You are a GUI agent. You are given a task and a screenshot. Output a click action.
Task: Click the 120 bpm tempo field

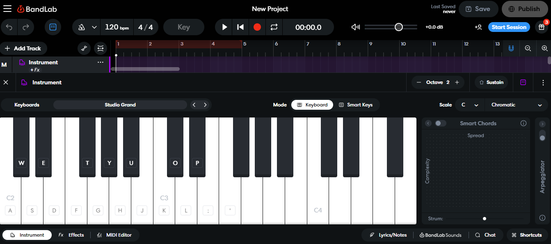tap(117, 27)
